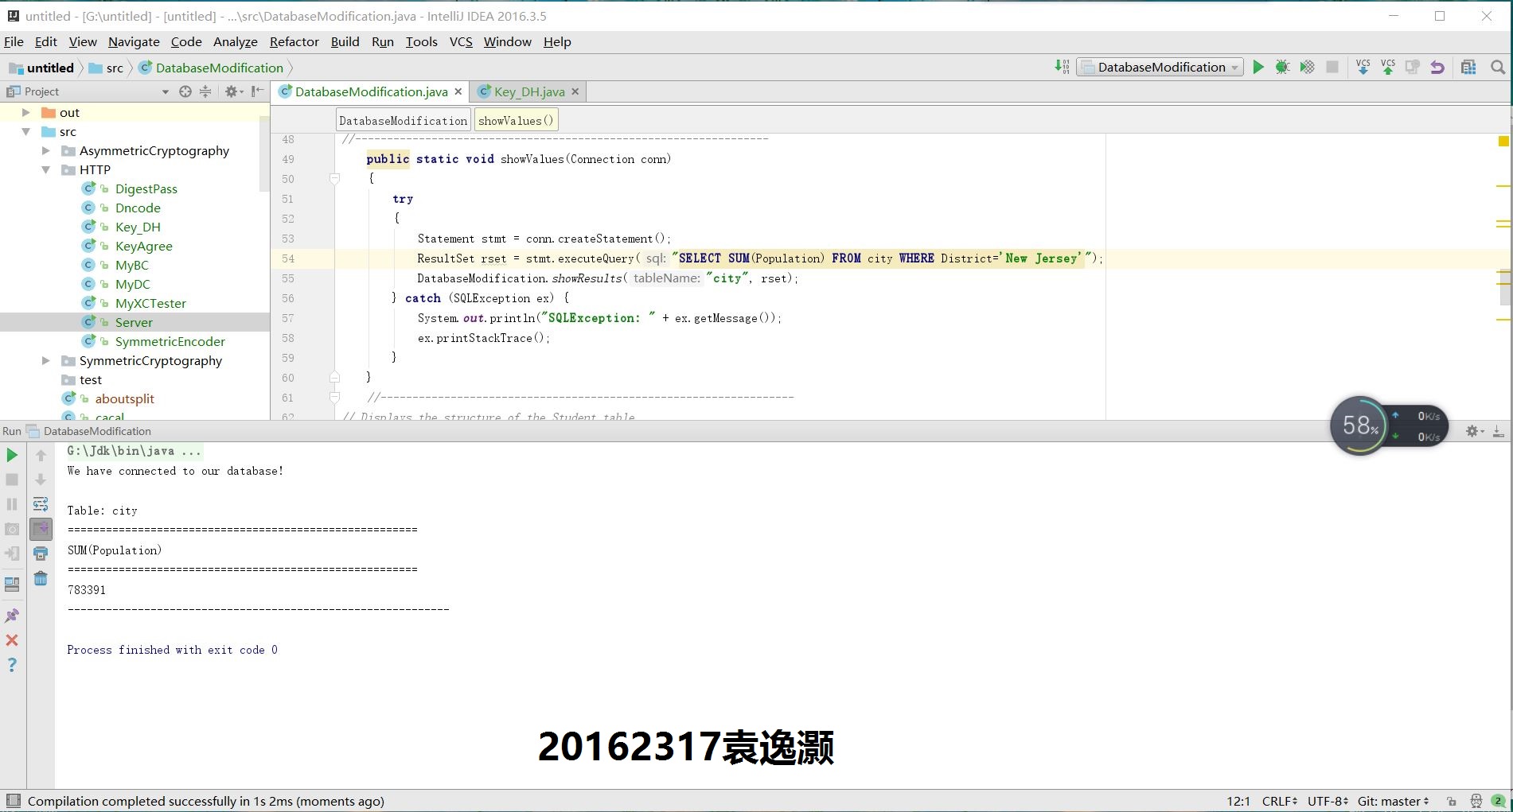Start debugging with the bug icon
The image size is (1513, 812).
tap(1282, 68)
